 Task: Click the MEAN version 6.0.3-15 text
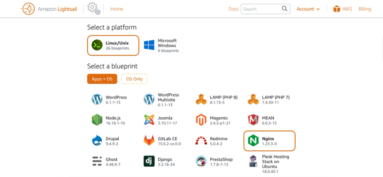pos(269,123)
